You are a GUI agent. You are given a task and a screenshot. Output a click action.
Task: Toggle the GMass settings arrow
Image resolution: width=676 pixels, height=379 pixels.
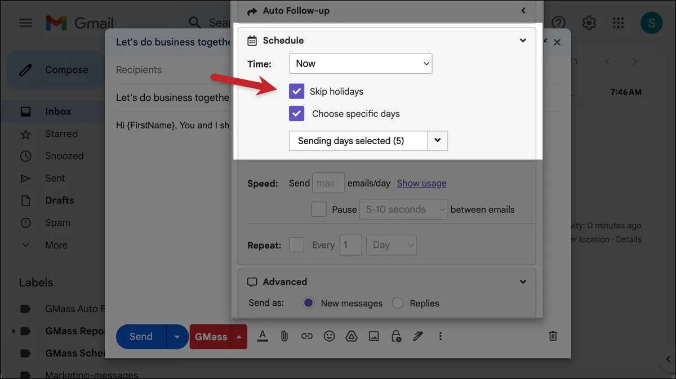coord(239,337)
